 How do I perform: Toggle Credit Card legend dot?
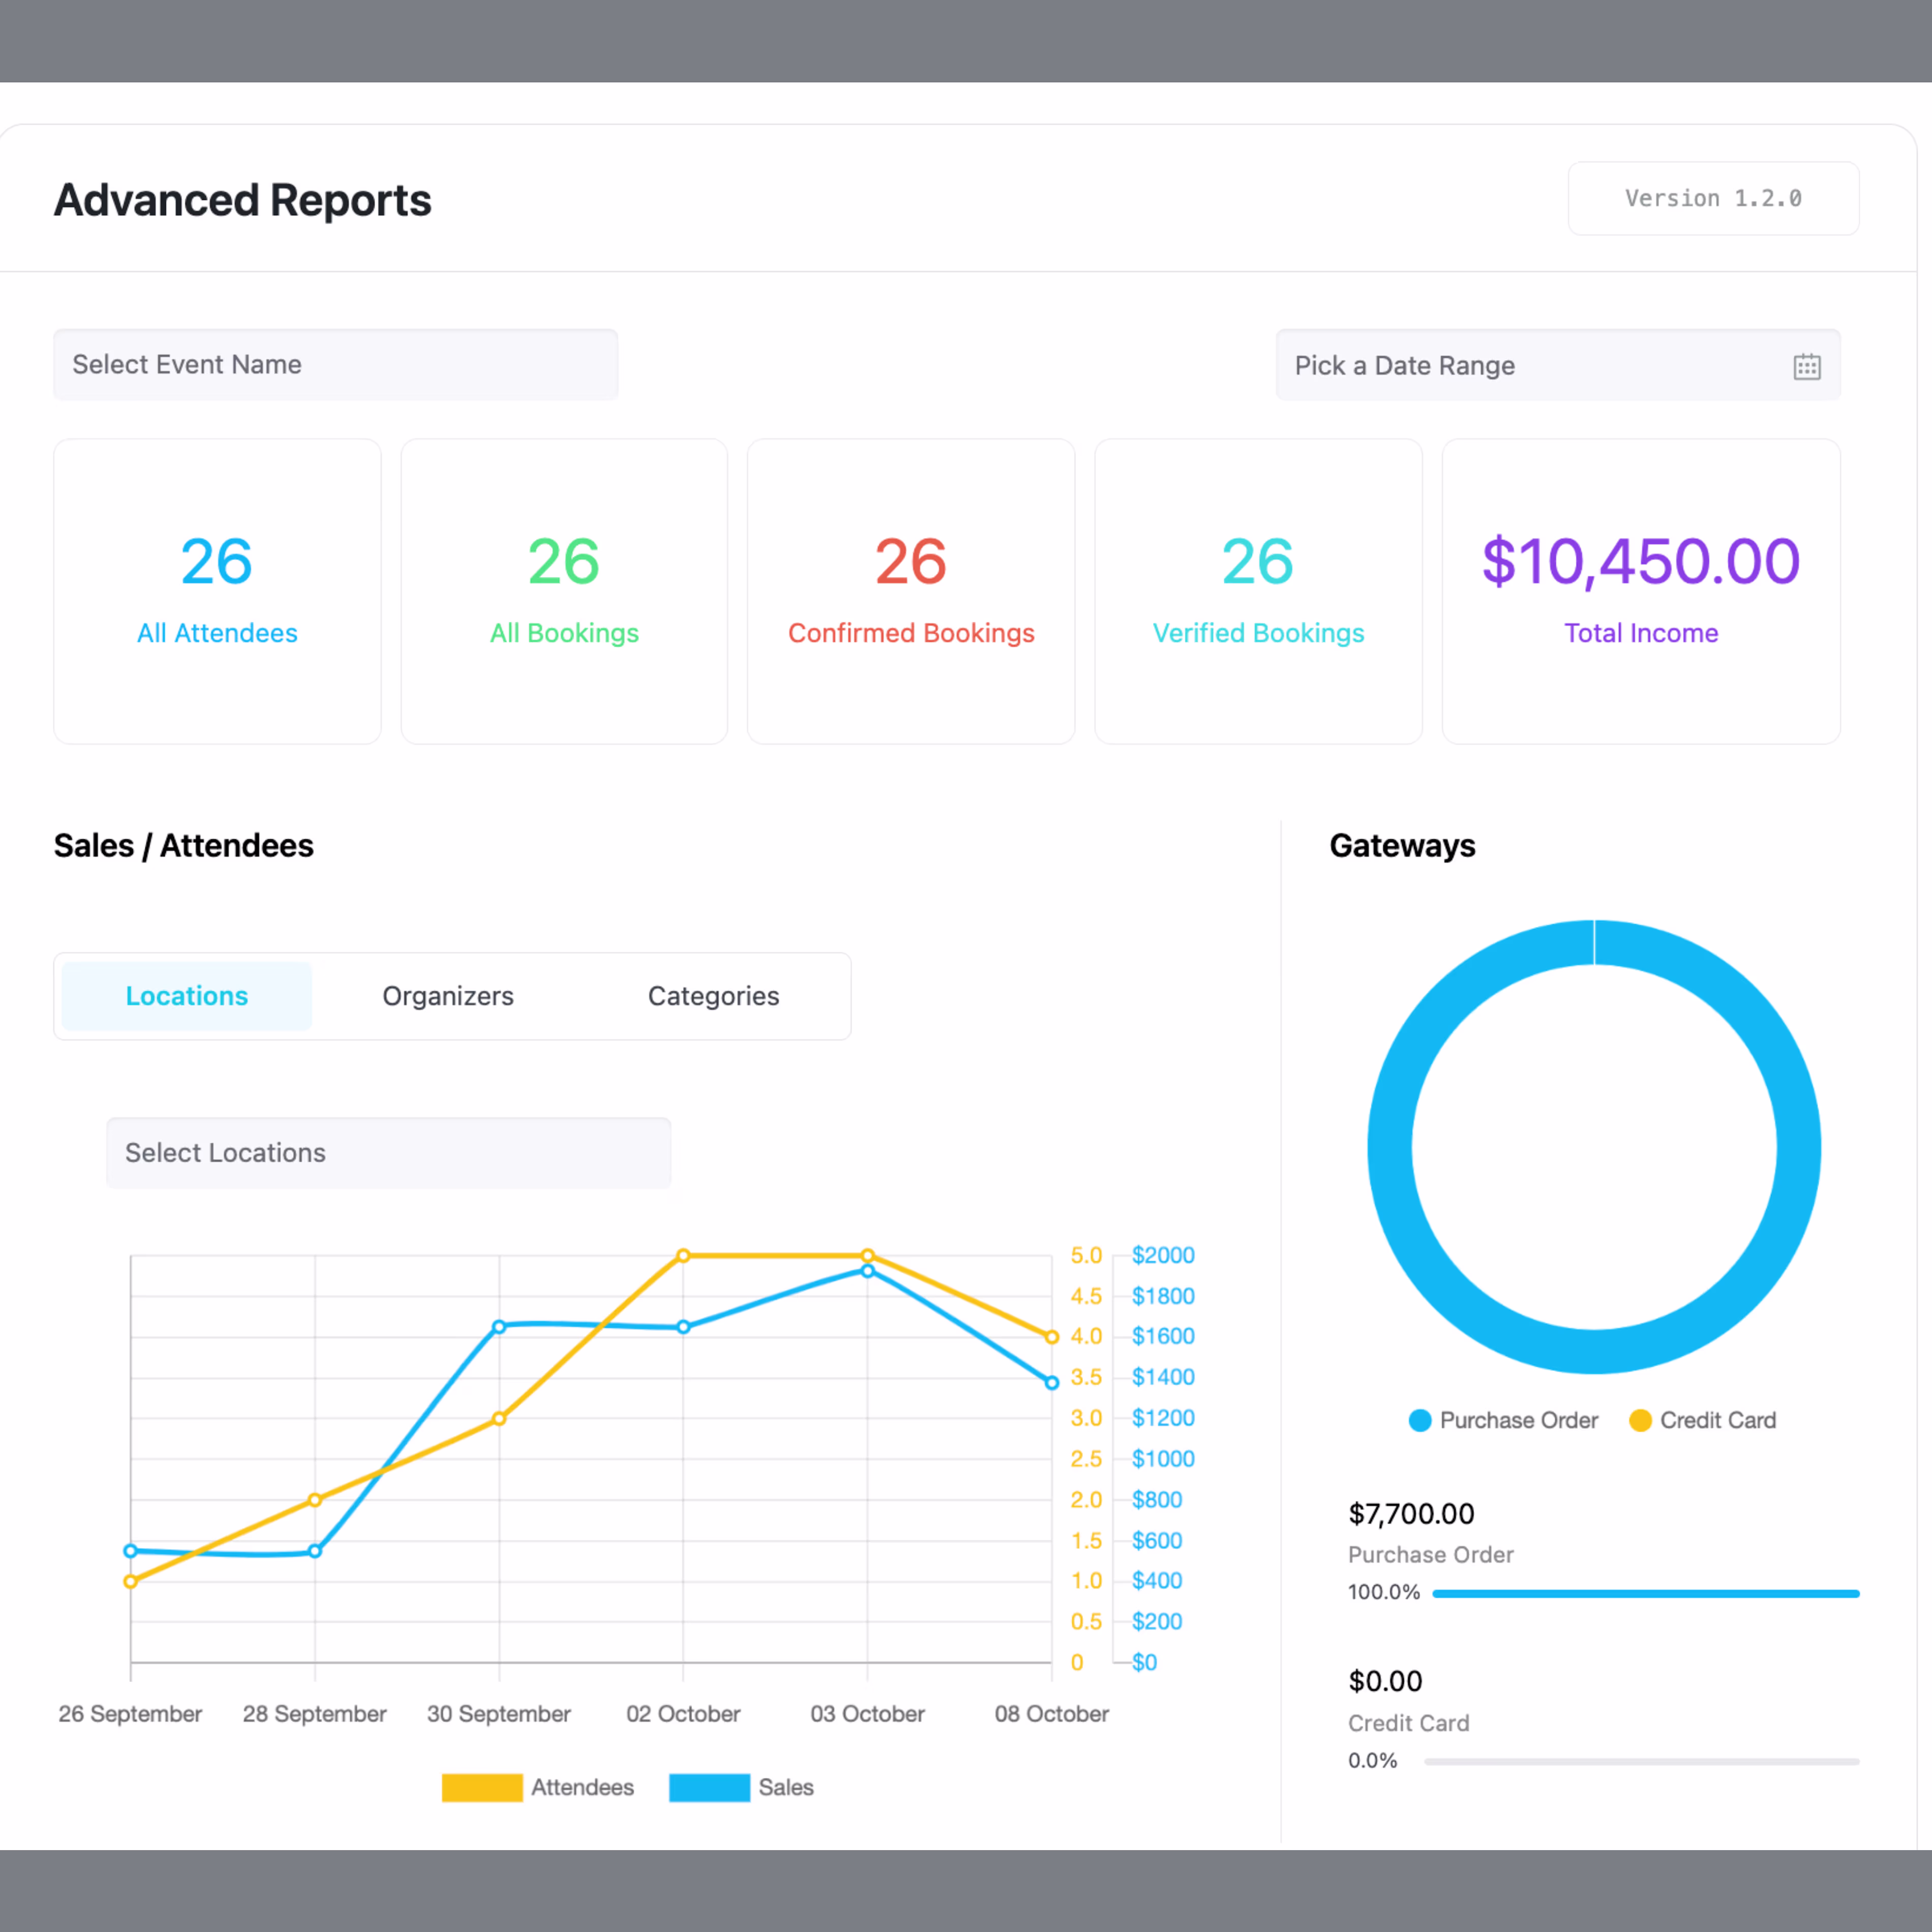pyautogui.click(x=1640, y=1420)
